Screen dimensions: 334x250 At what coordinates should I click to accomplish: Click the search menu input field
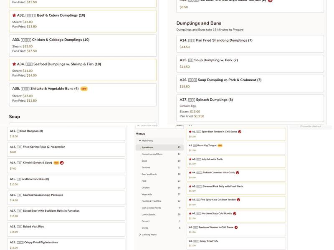pos(155,125)
